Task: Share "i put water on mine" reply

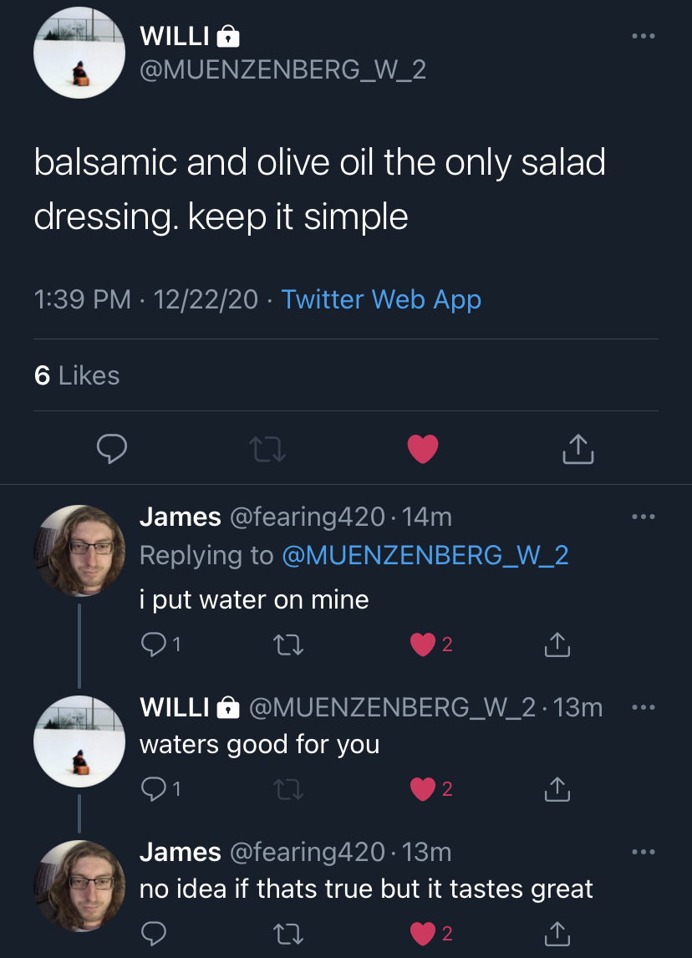Action: tap(557, 644)
